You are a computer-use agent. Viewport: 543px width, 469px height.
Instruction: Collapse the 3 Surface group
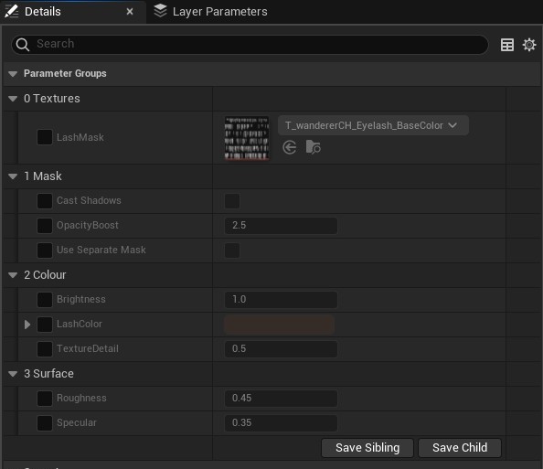click(x=13, y=374)
